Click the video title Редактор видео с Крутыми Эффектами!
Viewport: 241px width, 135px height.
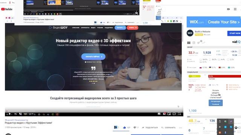click(29, 123)
